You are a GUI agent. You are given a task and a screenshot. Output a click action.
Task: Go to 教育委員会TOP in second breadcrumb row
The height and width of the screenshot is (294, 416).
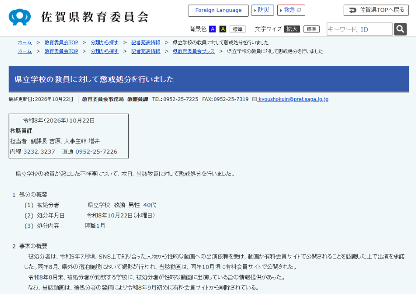(61, 51)
